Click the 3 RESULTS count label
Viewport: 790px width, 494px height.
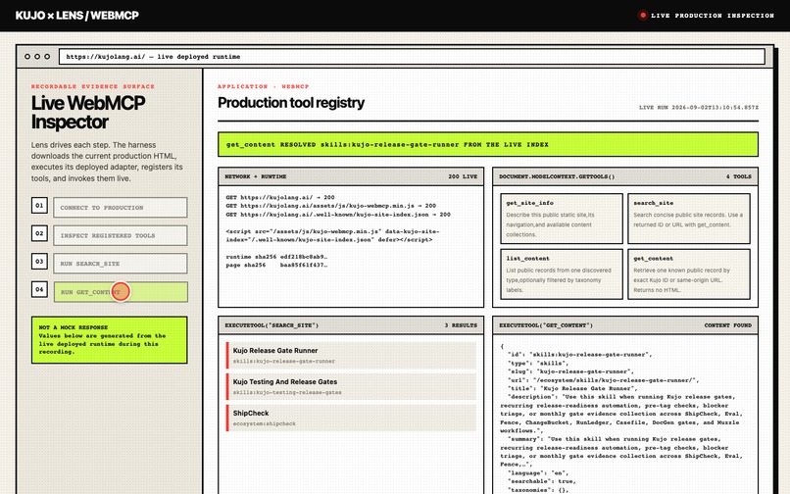(x=461, y=325)
